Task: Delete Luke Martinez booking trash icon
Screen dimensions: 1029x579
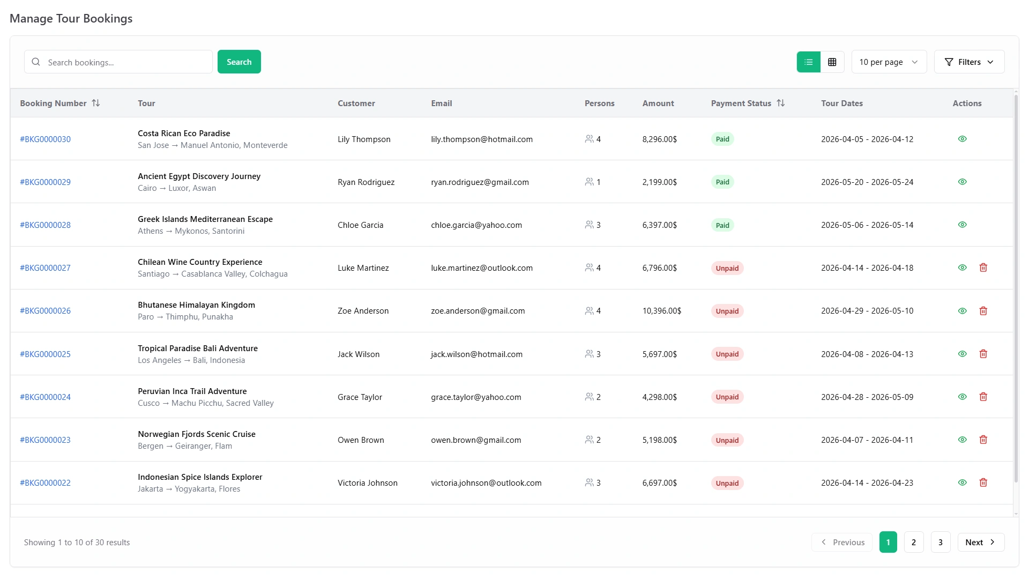Action: (x=983, y=268)
